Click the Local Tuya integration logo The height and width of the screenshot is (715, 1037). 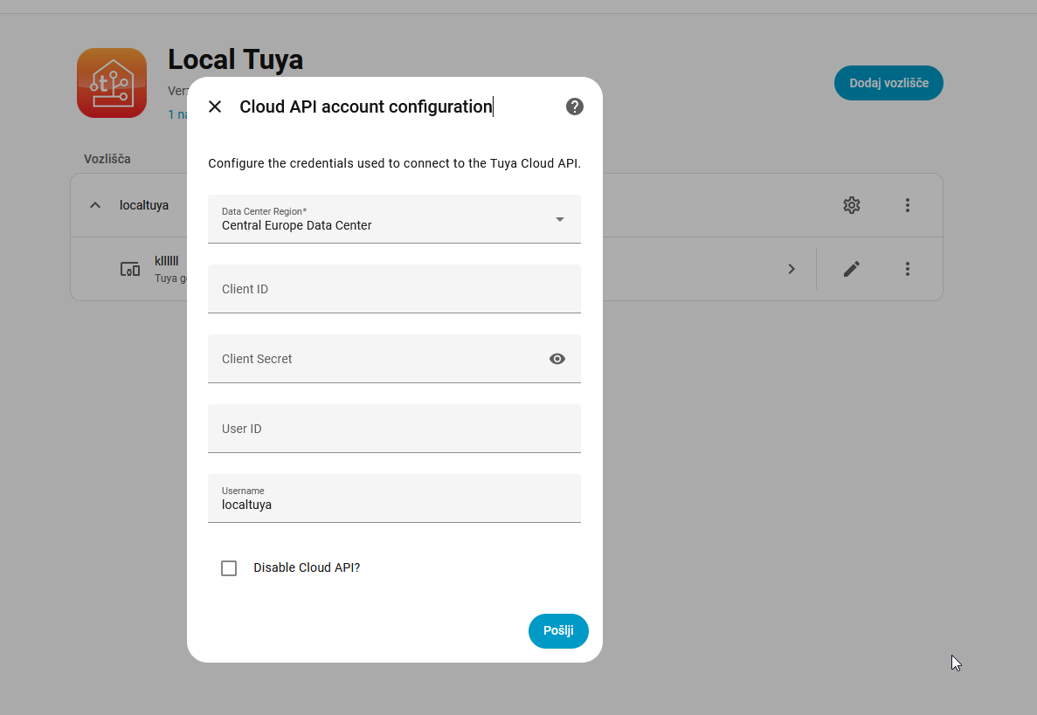112,83
